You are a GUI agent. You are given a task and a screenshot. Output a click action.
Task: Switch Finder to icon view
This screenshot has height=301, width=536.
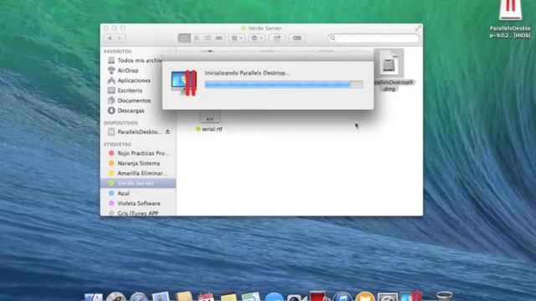pos(184,38)
